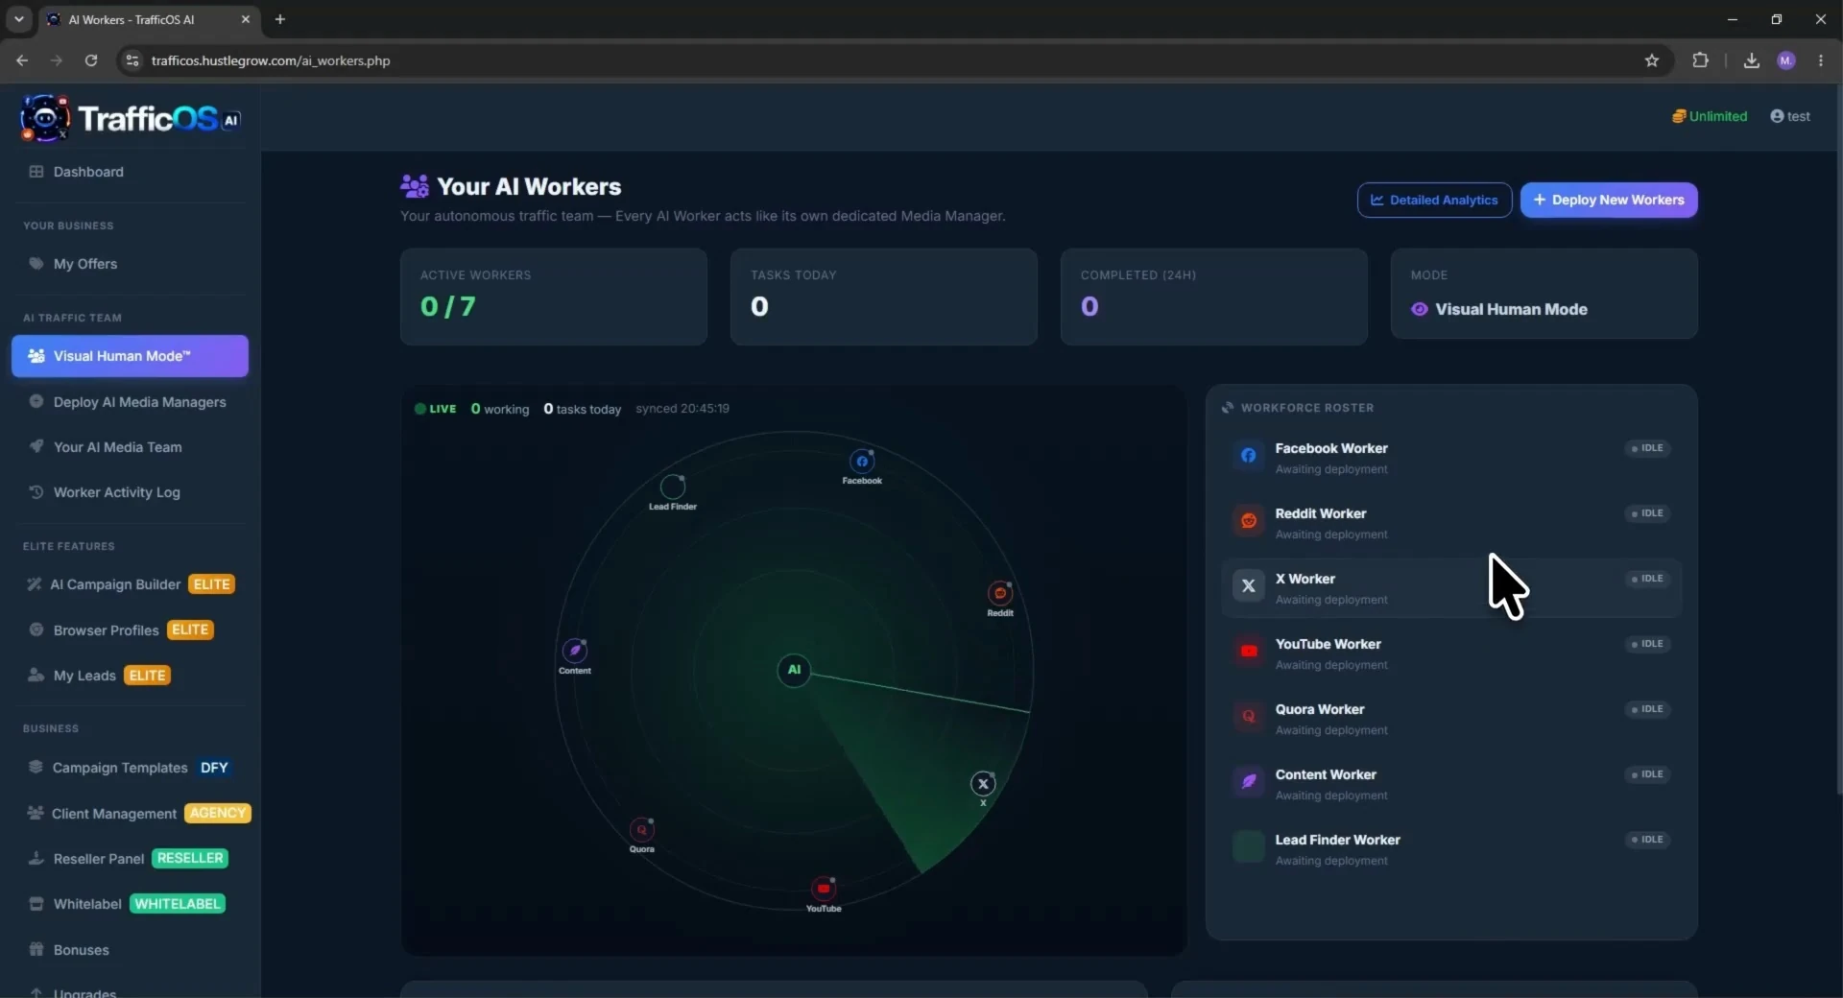This screenshot has width=1843, height=998.
Task: Click Lead Finder Worker IDLE badge
Action: [1647, 840]
